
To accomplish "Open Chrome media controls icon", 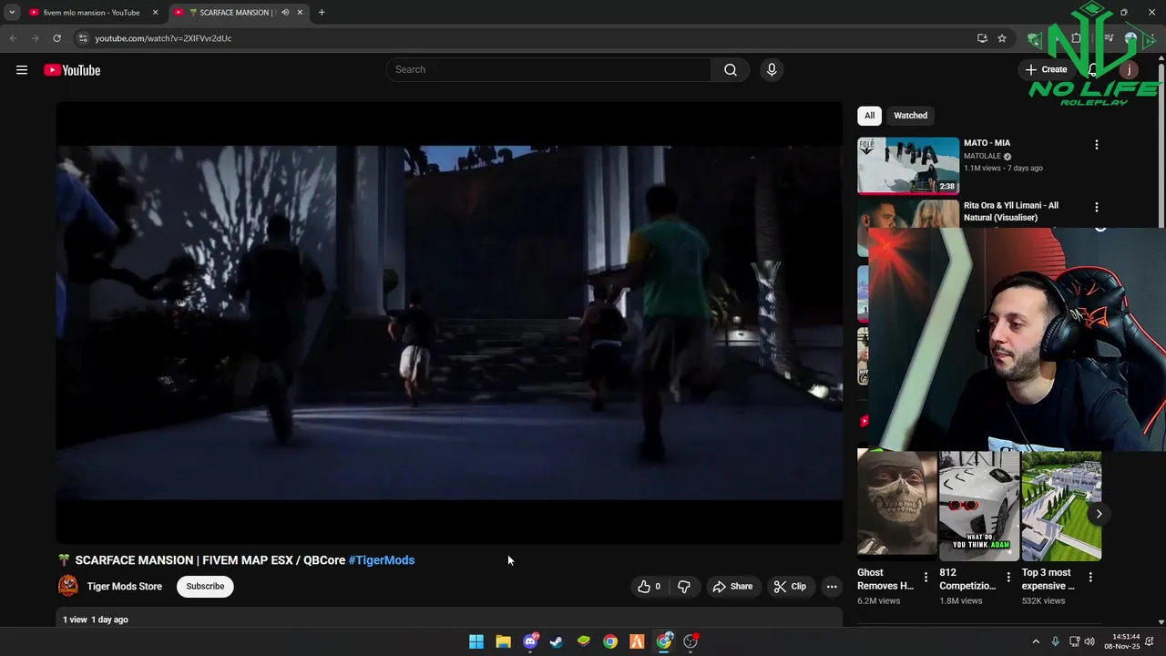I will pos(1109,38).
